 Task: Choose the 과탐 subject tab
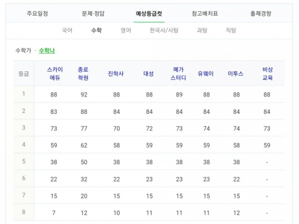point(202,30)
